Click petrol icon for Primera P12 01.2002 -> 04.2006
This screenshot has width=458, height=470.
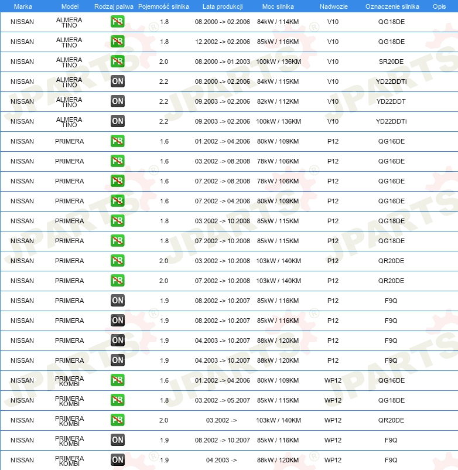click(x=117, y=141)
